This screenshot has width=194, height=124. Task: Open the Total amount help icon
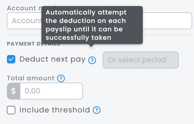click(x=61, y=78)
